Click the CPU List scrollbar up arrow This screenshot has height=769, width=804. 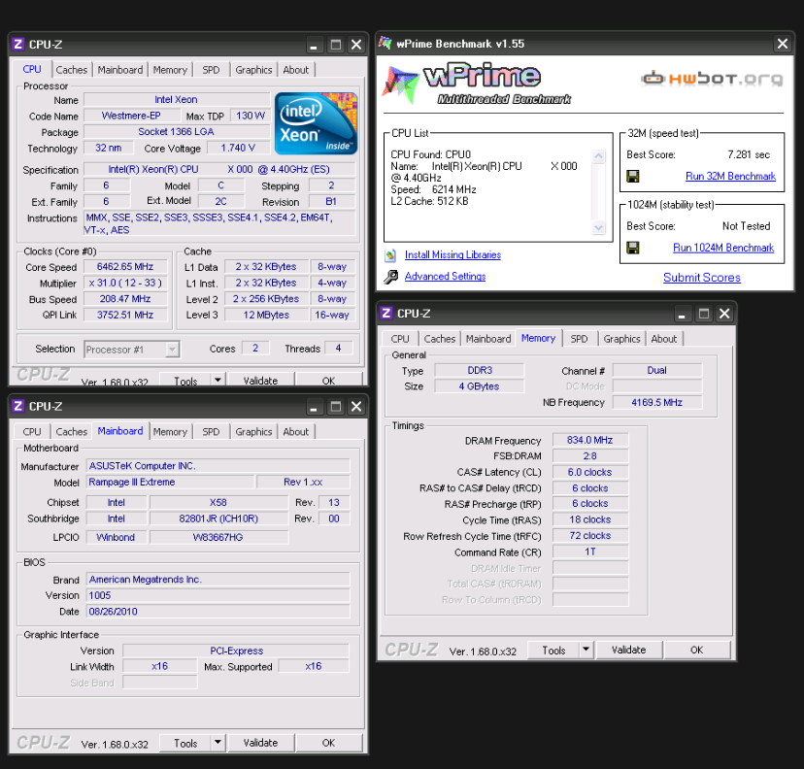pos(598,156)
